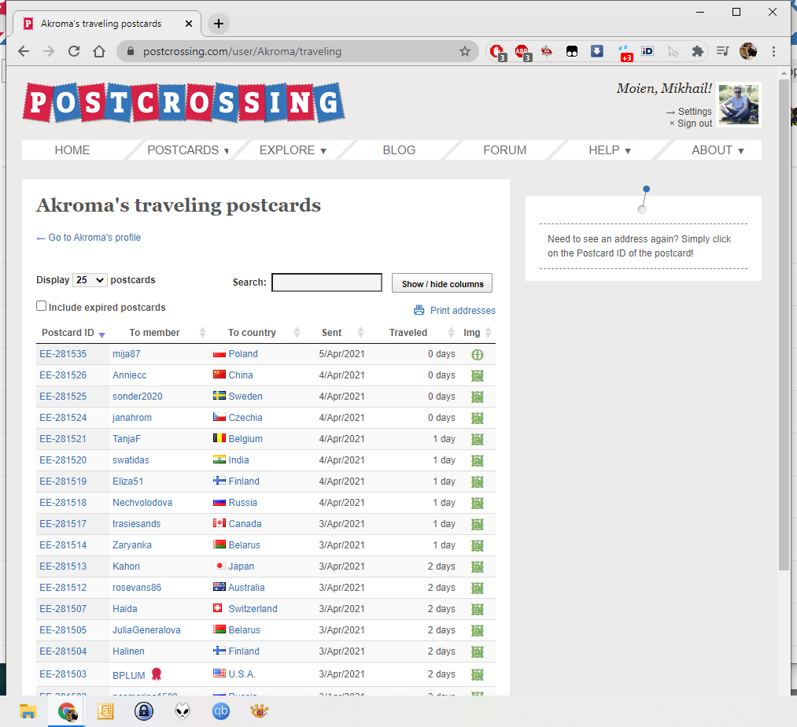Open image icon for the India postcard
Image resolution: width=797 pixels, height=727 pixels.
point(478,461)
